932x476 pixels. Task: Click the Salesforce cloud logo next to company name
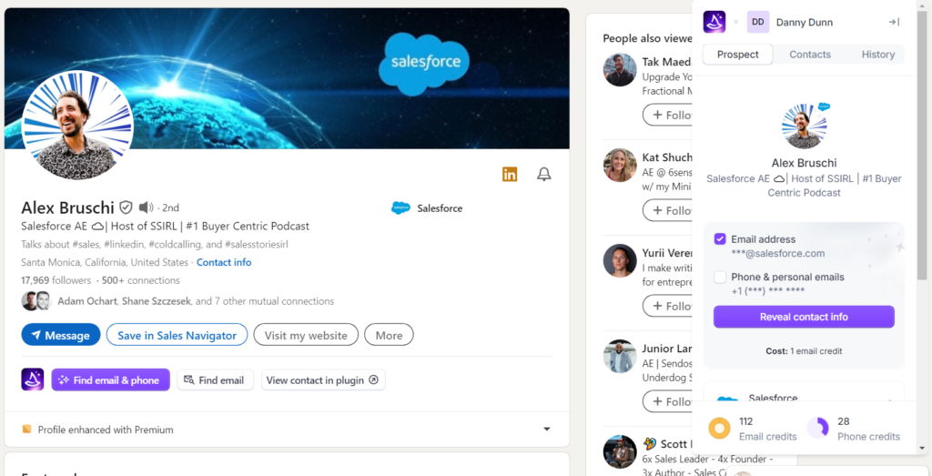point(400,208)
